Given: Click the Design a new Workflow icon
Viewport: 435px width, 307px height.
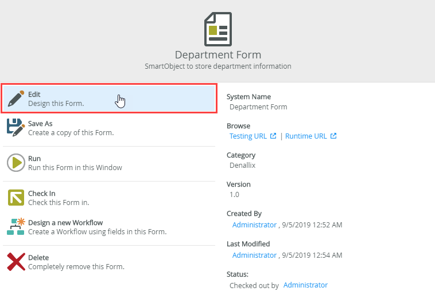Looking at the screenshot, I should 15,227.
